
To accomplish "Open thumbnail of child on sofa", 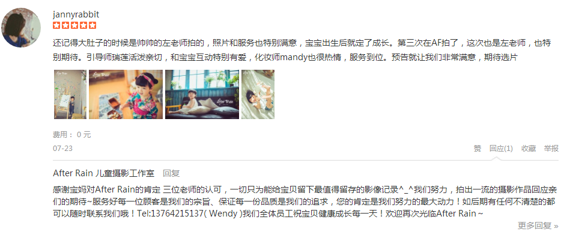I will 202,94.
